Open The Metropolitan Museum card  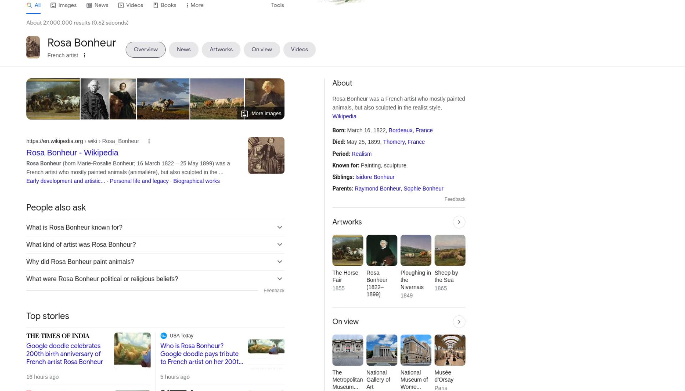coord(348,362)
